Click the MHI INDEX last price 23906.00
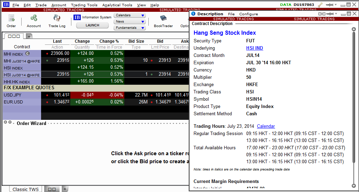359x192 pixels. click(60, 53)
